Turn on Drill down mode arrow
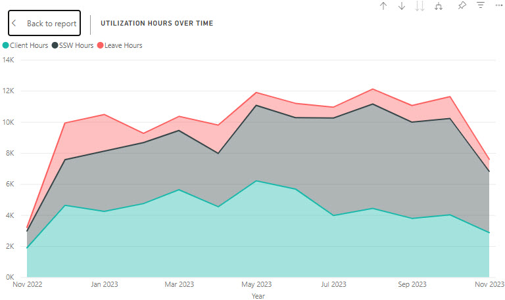 [402, 6]
